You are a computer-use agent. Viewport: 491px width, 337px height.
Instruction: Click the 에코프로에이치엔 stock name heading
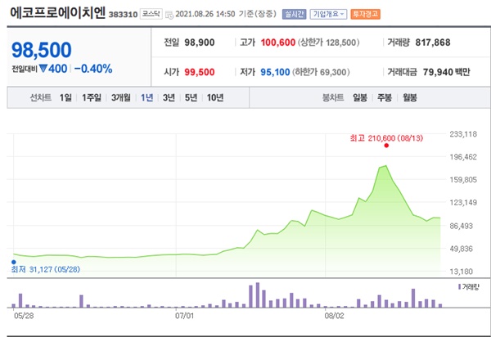click(57, 13)
